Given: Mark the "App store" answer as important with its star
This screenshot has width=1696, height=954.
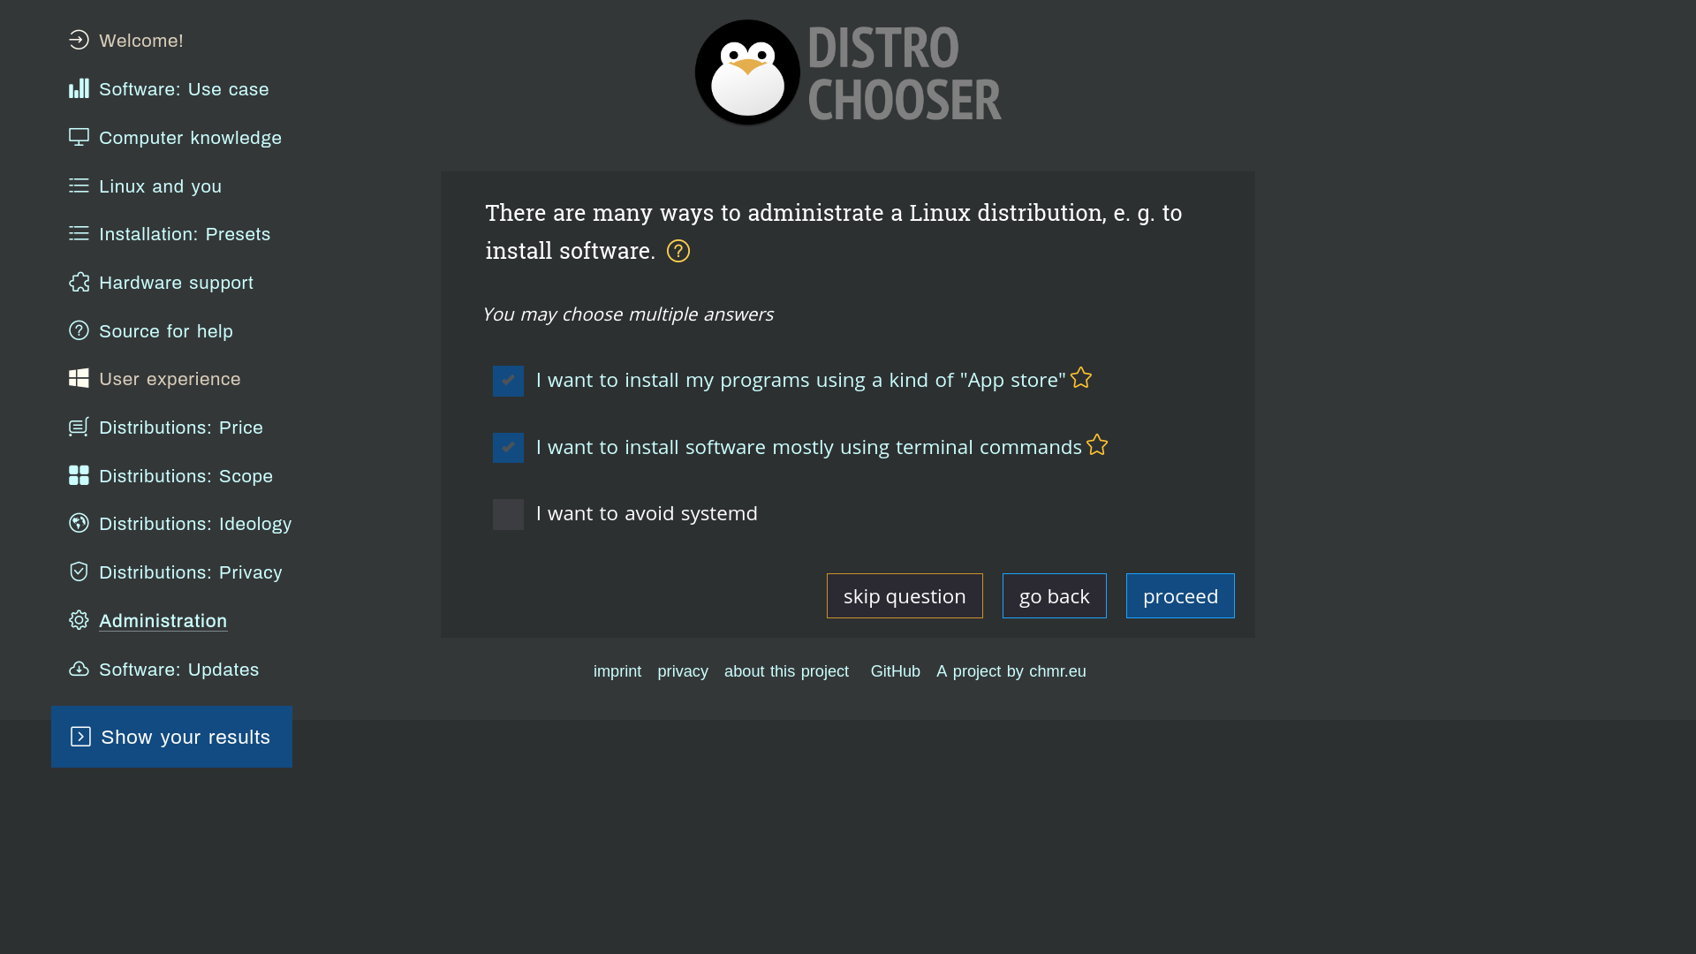Looking at the screenshot, I should click(1081, 378).
